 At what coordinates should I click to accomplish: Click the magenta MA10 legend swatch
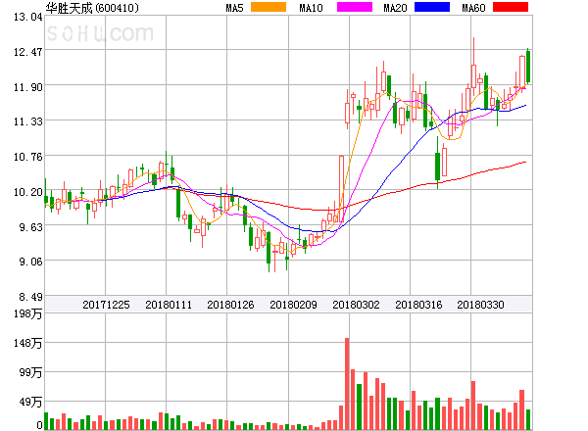355,7
